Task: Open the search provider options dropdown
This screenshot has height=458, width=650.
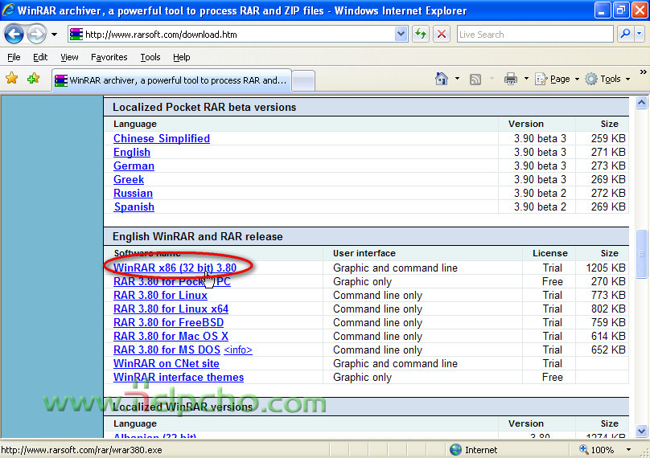Action: 640,34
